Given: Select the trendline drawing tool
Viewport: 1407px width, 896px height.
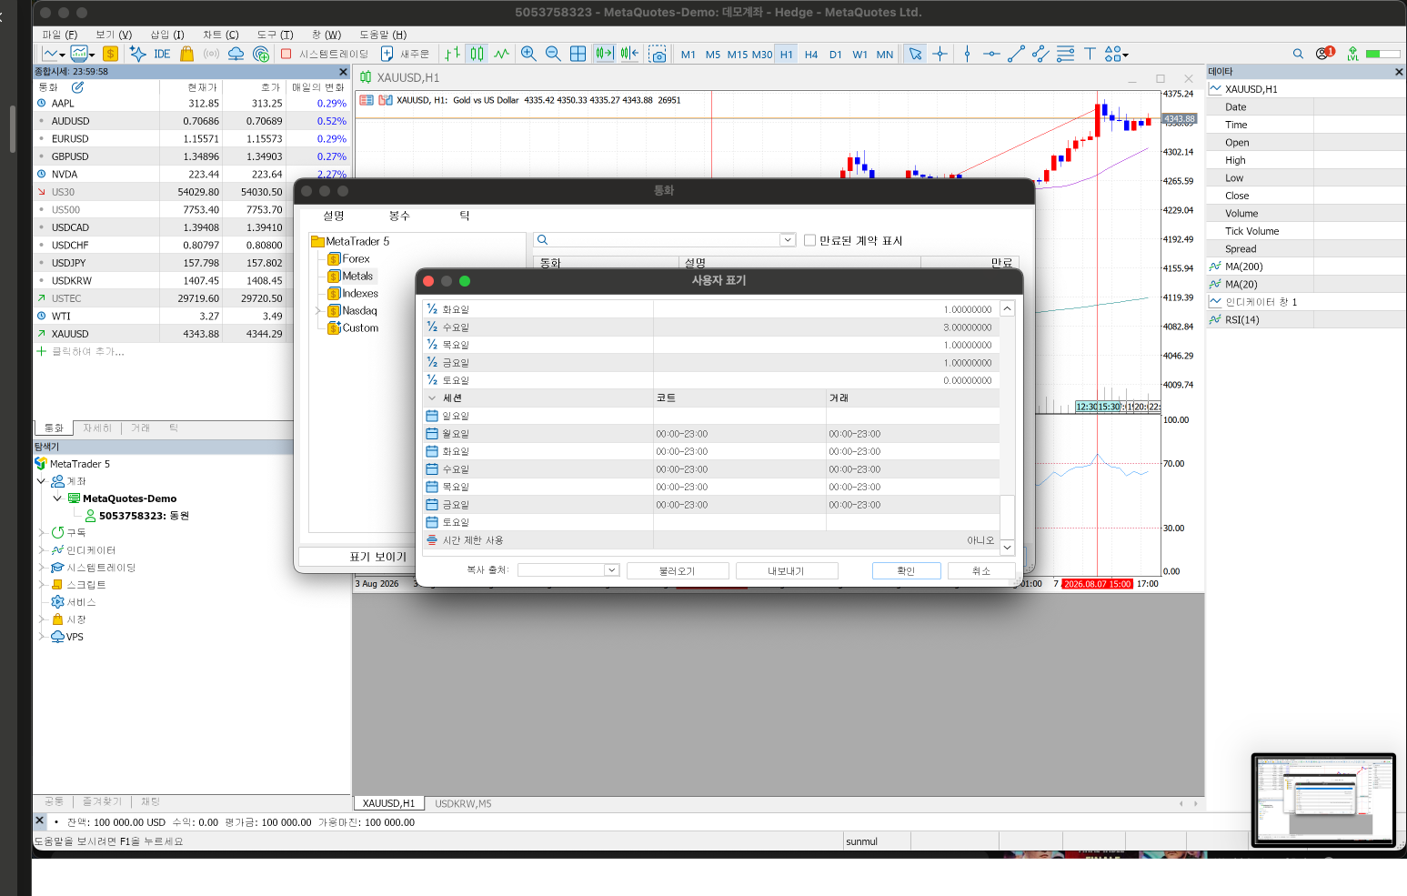Looking at the screenshot, I should pyautogui.click(x=1016, y=54).
